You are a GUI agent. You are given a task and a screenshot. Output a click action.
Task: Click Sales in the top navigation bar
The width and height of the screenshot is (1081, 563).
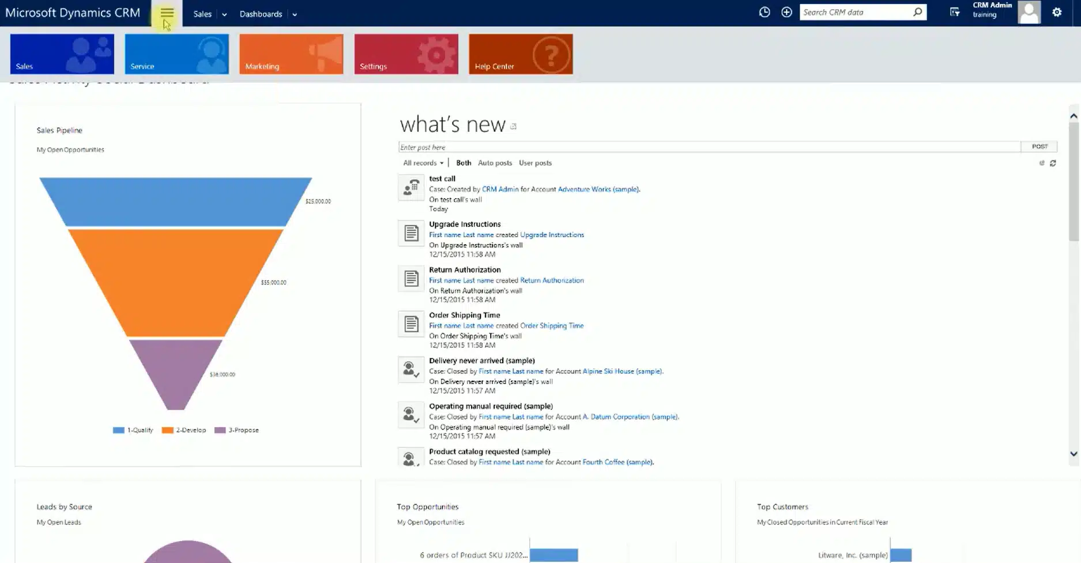[202, 14]
